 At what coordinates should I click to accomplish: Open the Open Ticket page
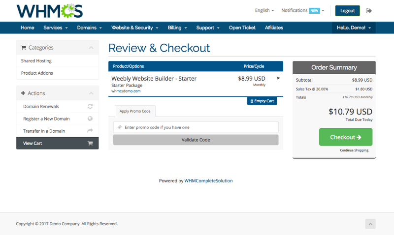[x=242, y=28]
